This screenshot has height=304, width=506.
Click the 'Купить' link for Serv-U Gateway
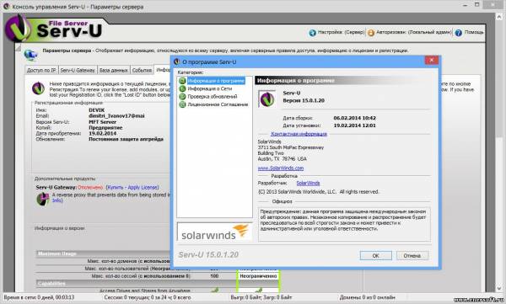(115, 187)
